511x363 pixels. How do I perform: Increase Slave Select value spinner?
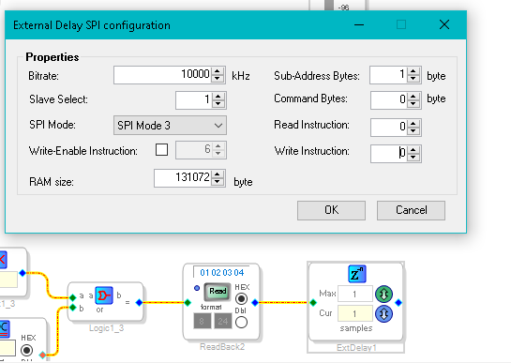point(218,97)
